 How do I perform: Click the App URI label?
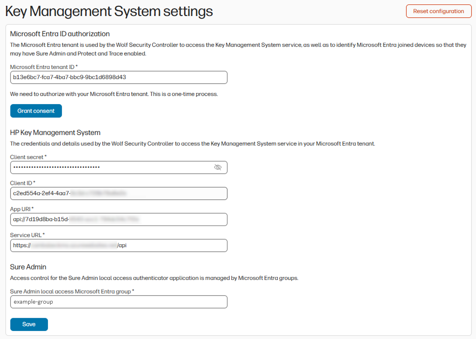click(x=22, y=209)
